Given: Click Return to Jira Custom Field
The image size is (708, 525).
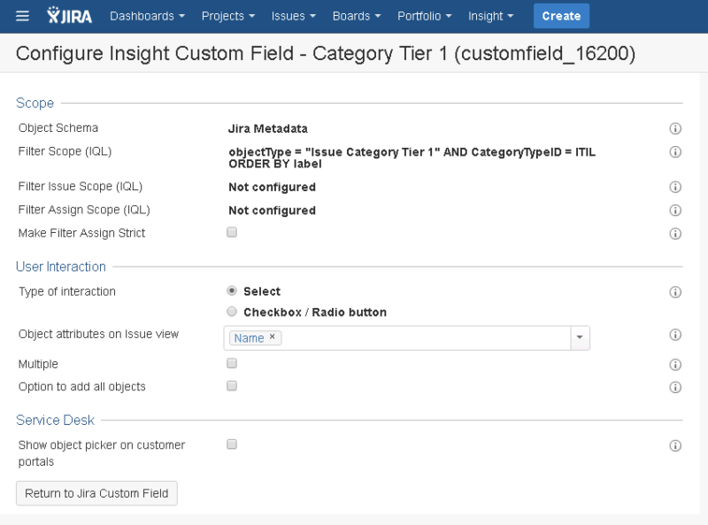Looking at the screenshot, I should [x=96, y=493].
